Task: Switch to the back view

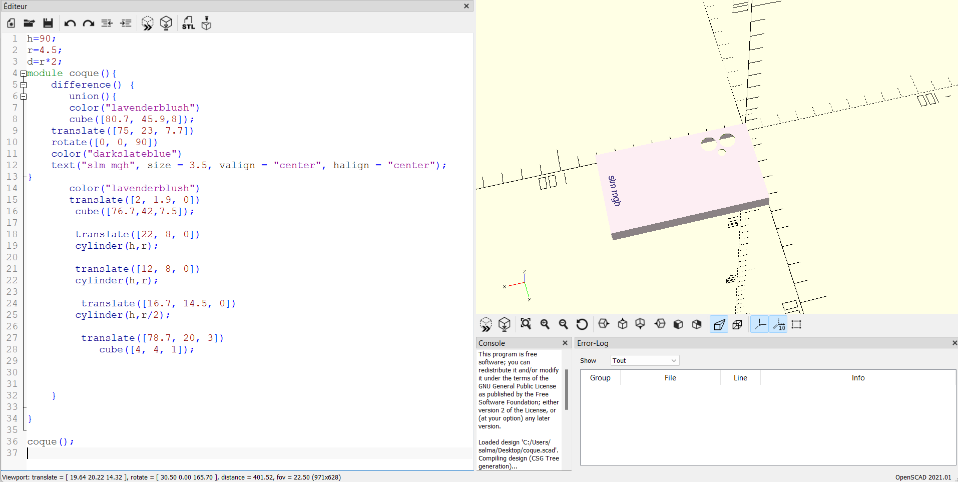Action: (x=697, y=324)
